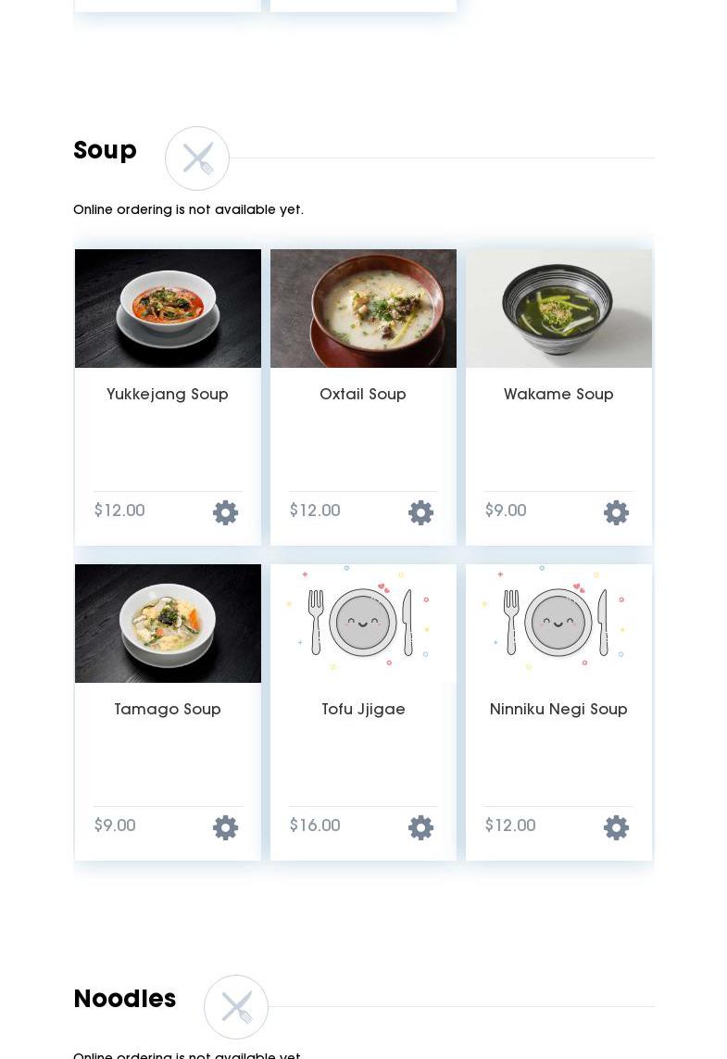Click the $16.00 Tofu Jjigae price
Viewport: 727px width, 1059px height.
[315, 826]
